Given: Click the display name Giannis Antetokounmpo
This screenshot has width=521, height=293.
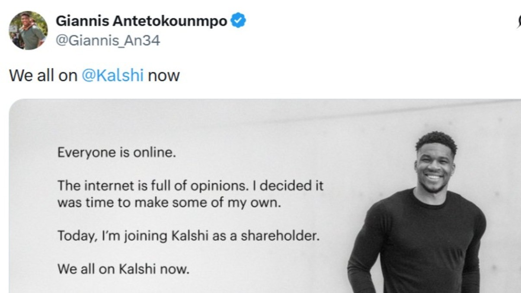Looking at the screenshot, I should (x=141, y=21).
